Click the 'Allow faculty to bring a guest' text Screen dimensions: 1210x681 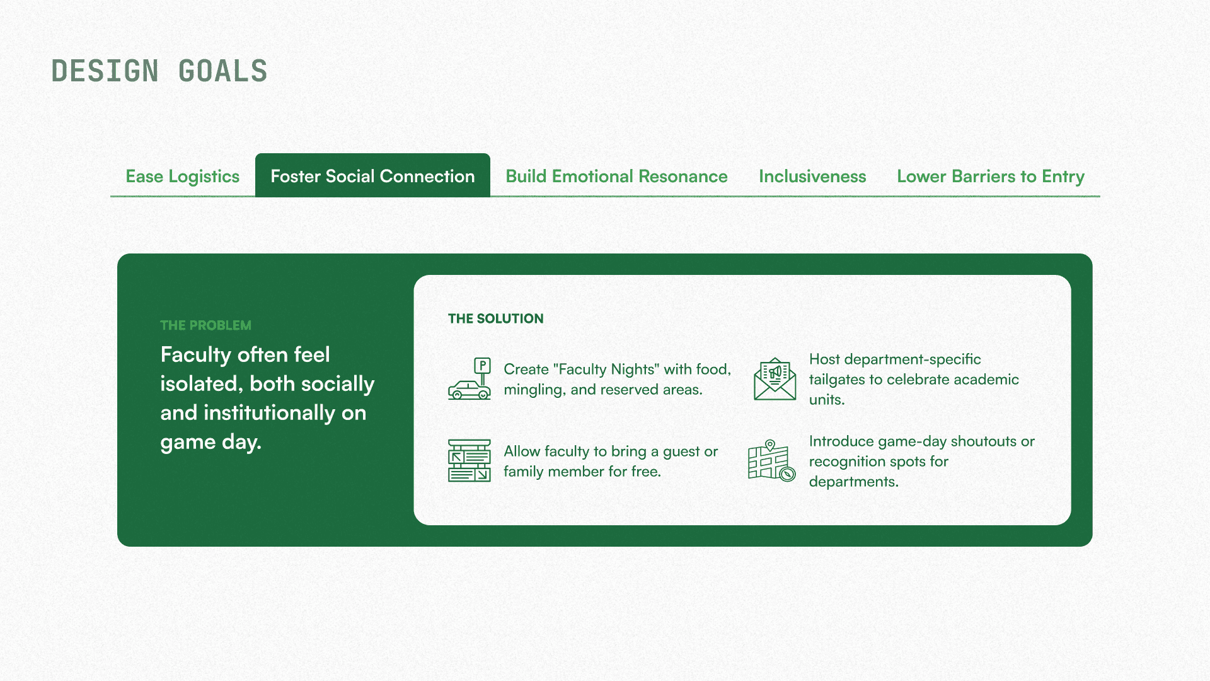(x=610, y=461)
